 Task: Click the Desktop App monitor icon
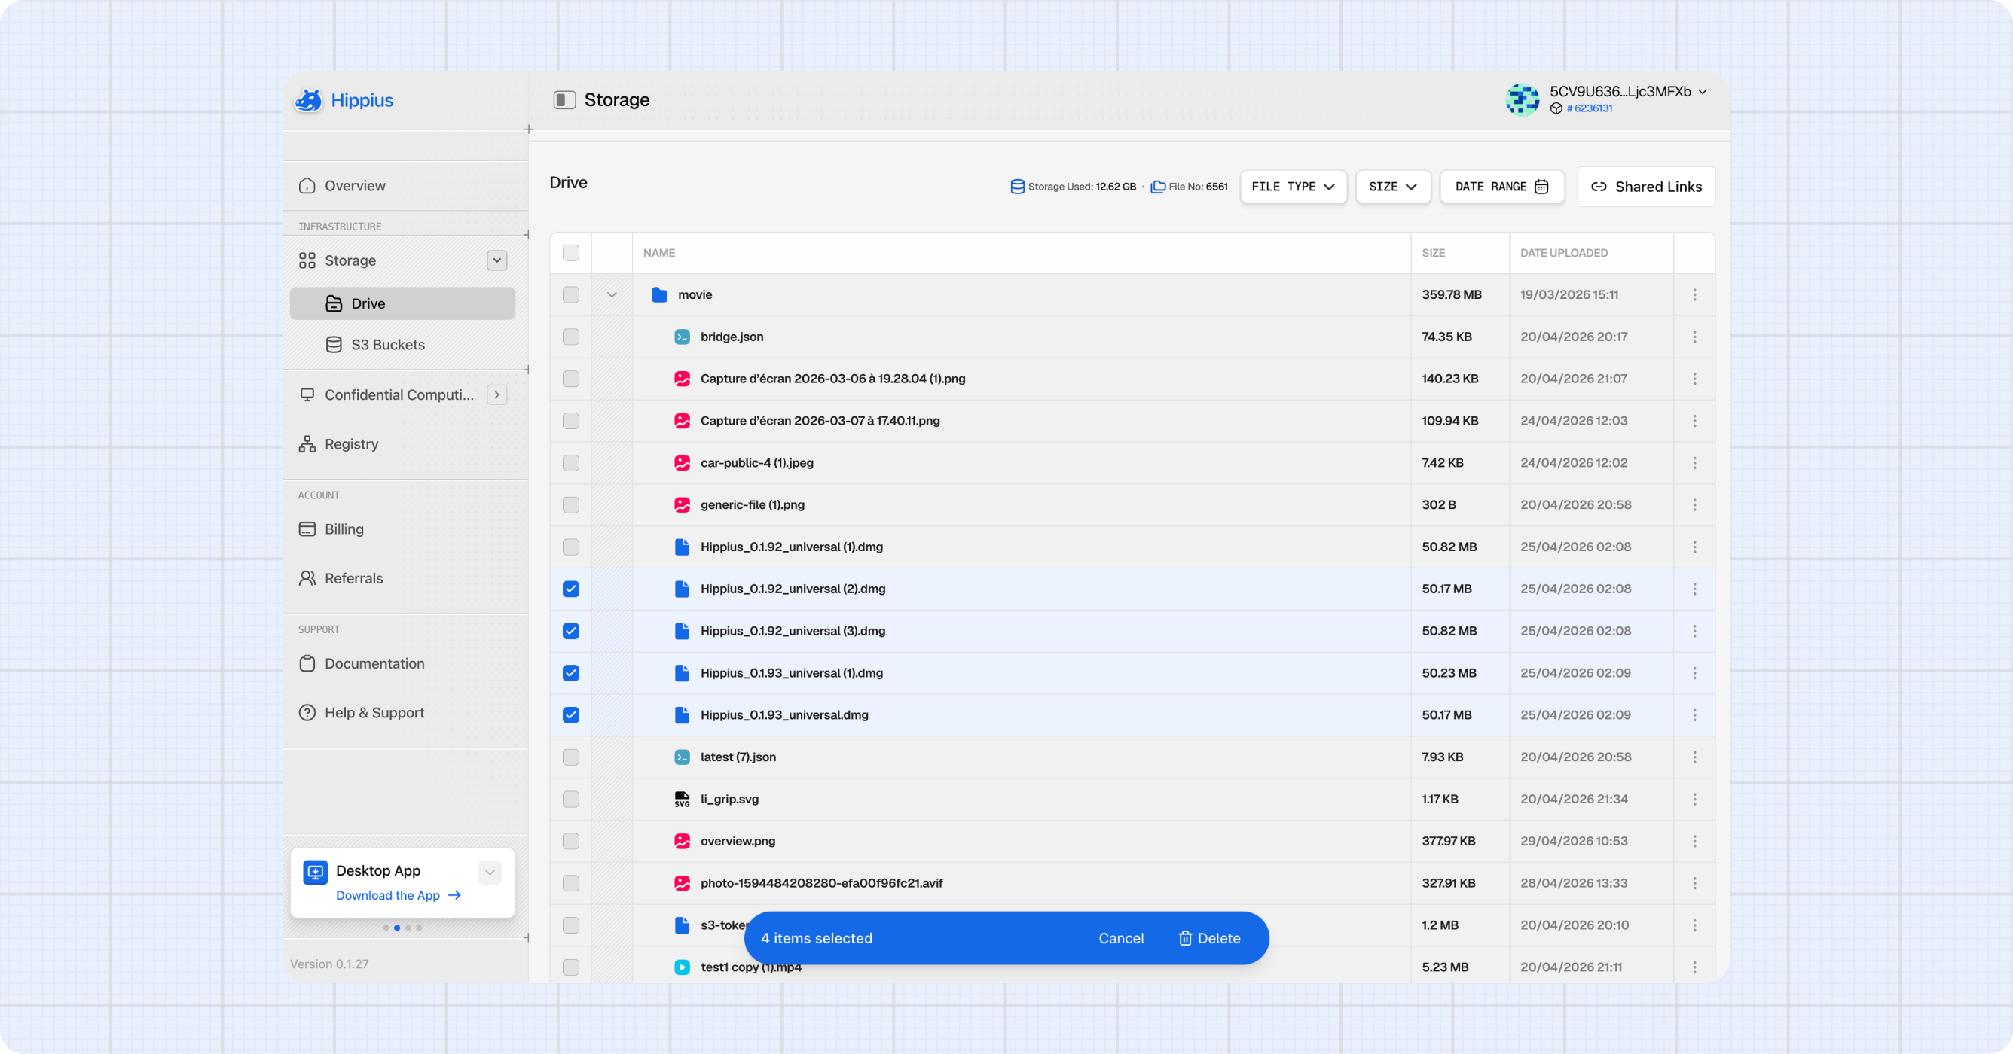coord(315,872)
